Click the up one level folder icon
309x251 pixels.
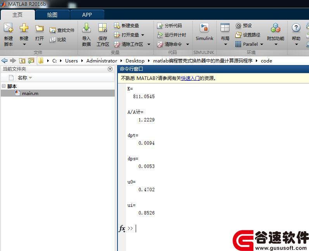(22, 61)
